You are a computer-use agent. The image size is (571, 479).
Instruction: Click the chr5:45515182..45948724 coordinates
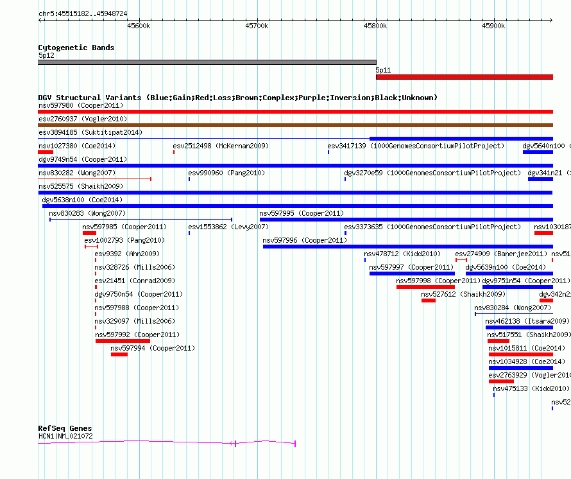(x=83, y=14)
